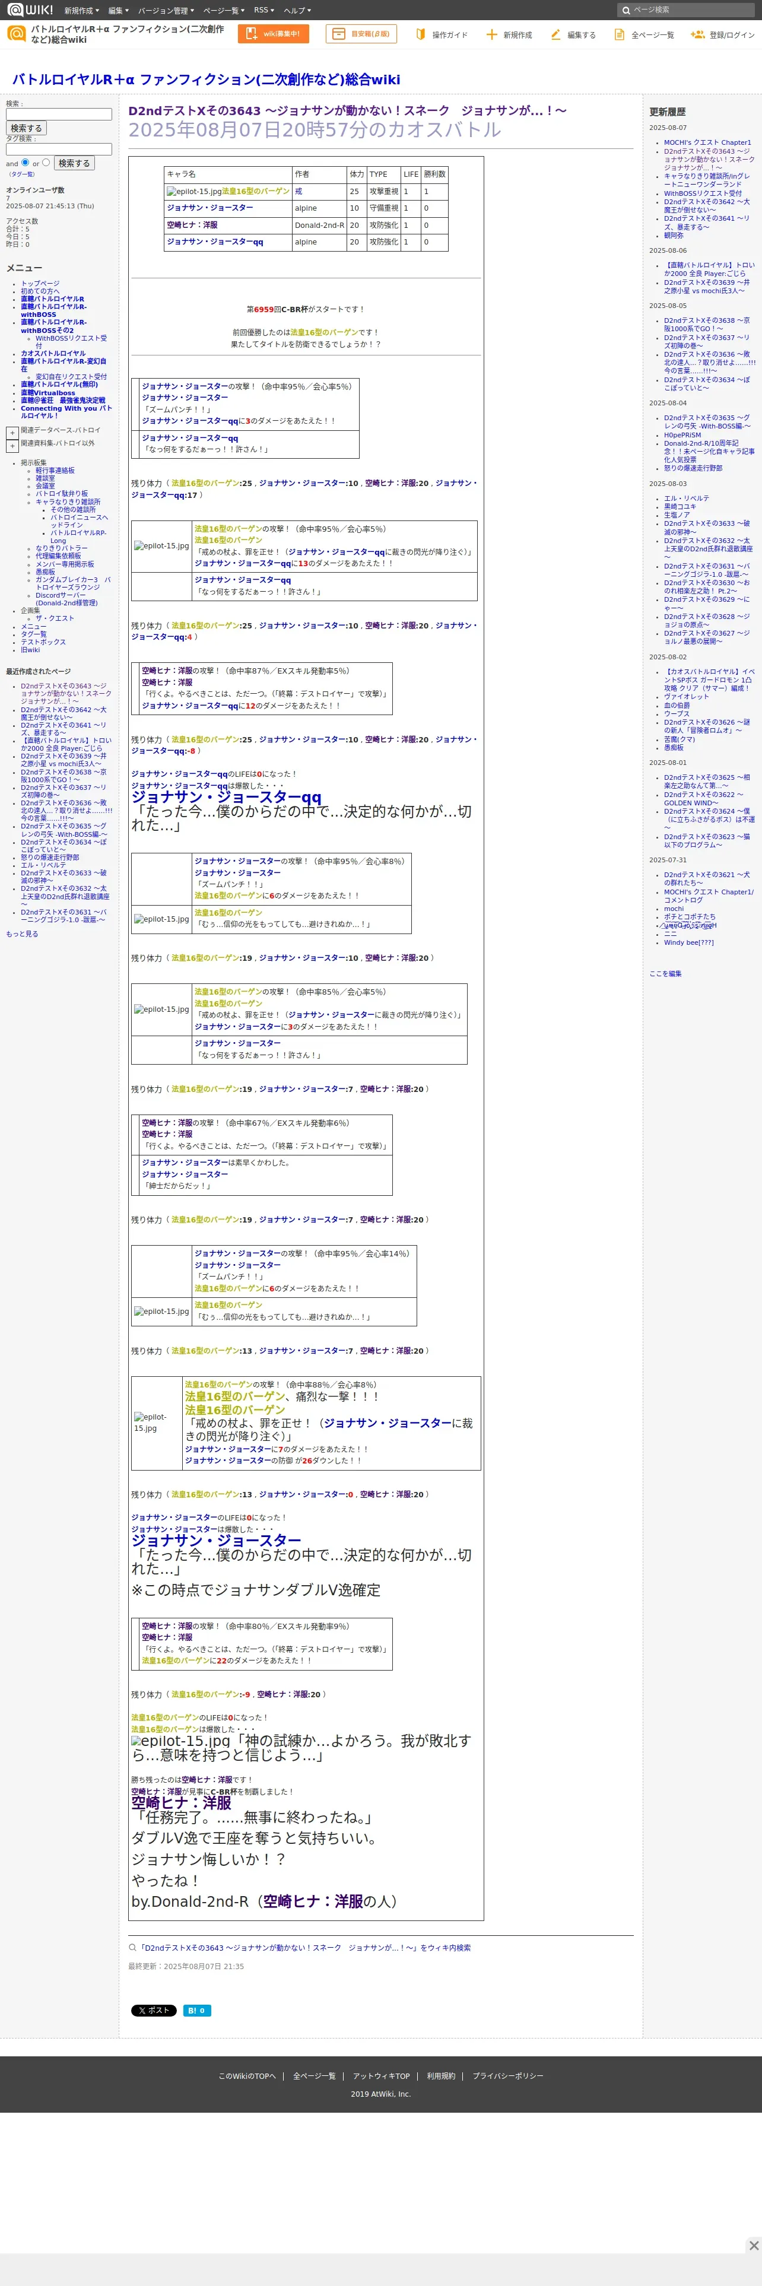Click 検索する button beside and/or radios

tap(74, 163)
